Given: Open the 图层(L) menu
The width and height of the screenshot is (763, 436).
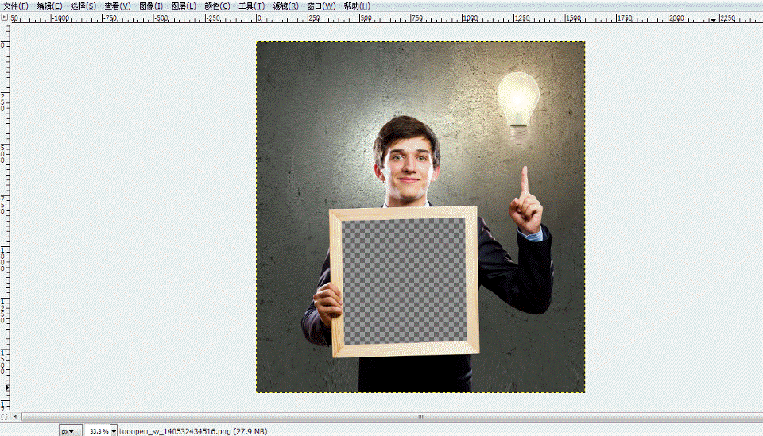Looking at the screenshot, I should (184, 6).
